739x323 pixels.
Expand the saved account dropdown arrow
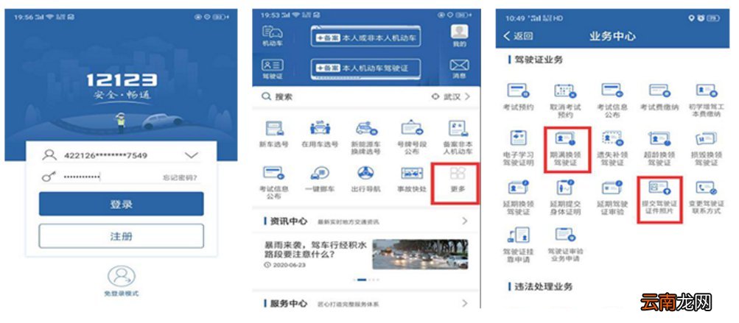[x=192, y=155]
